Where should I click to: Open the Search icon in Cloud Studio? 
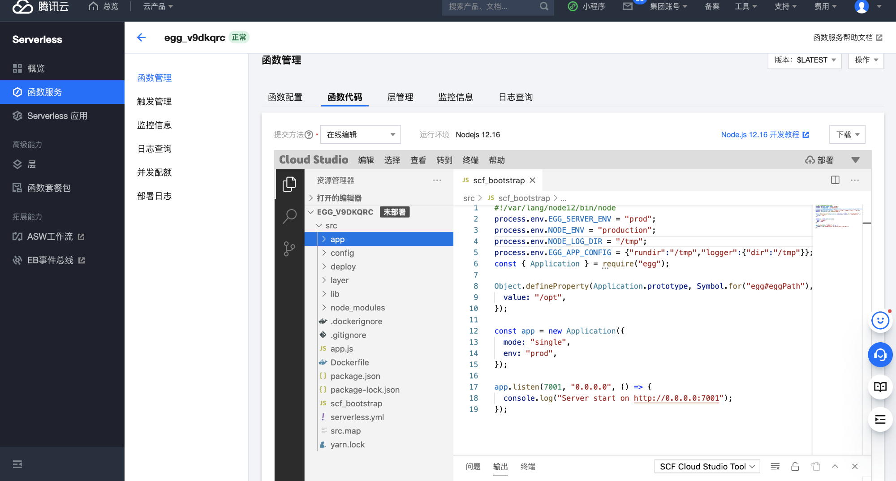click(289, 216)
